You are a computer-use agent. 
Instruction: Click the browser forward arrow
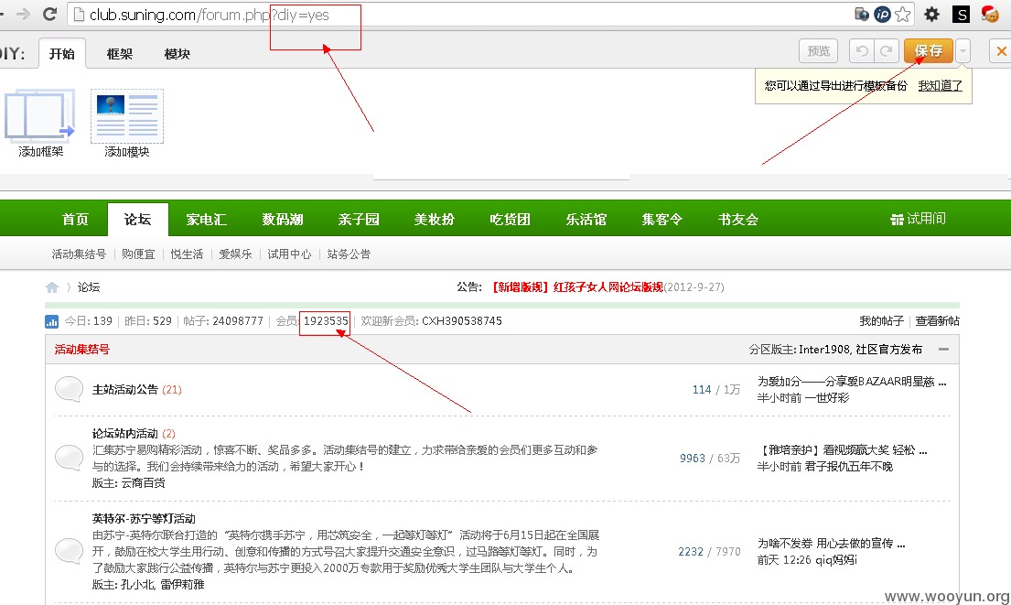tap(23, 15)
